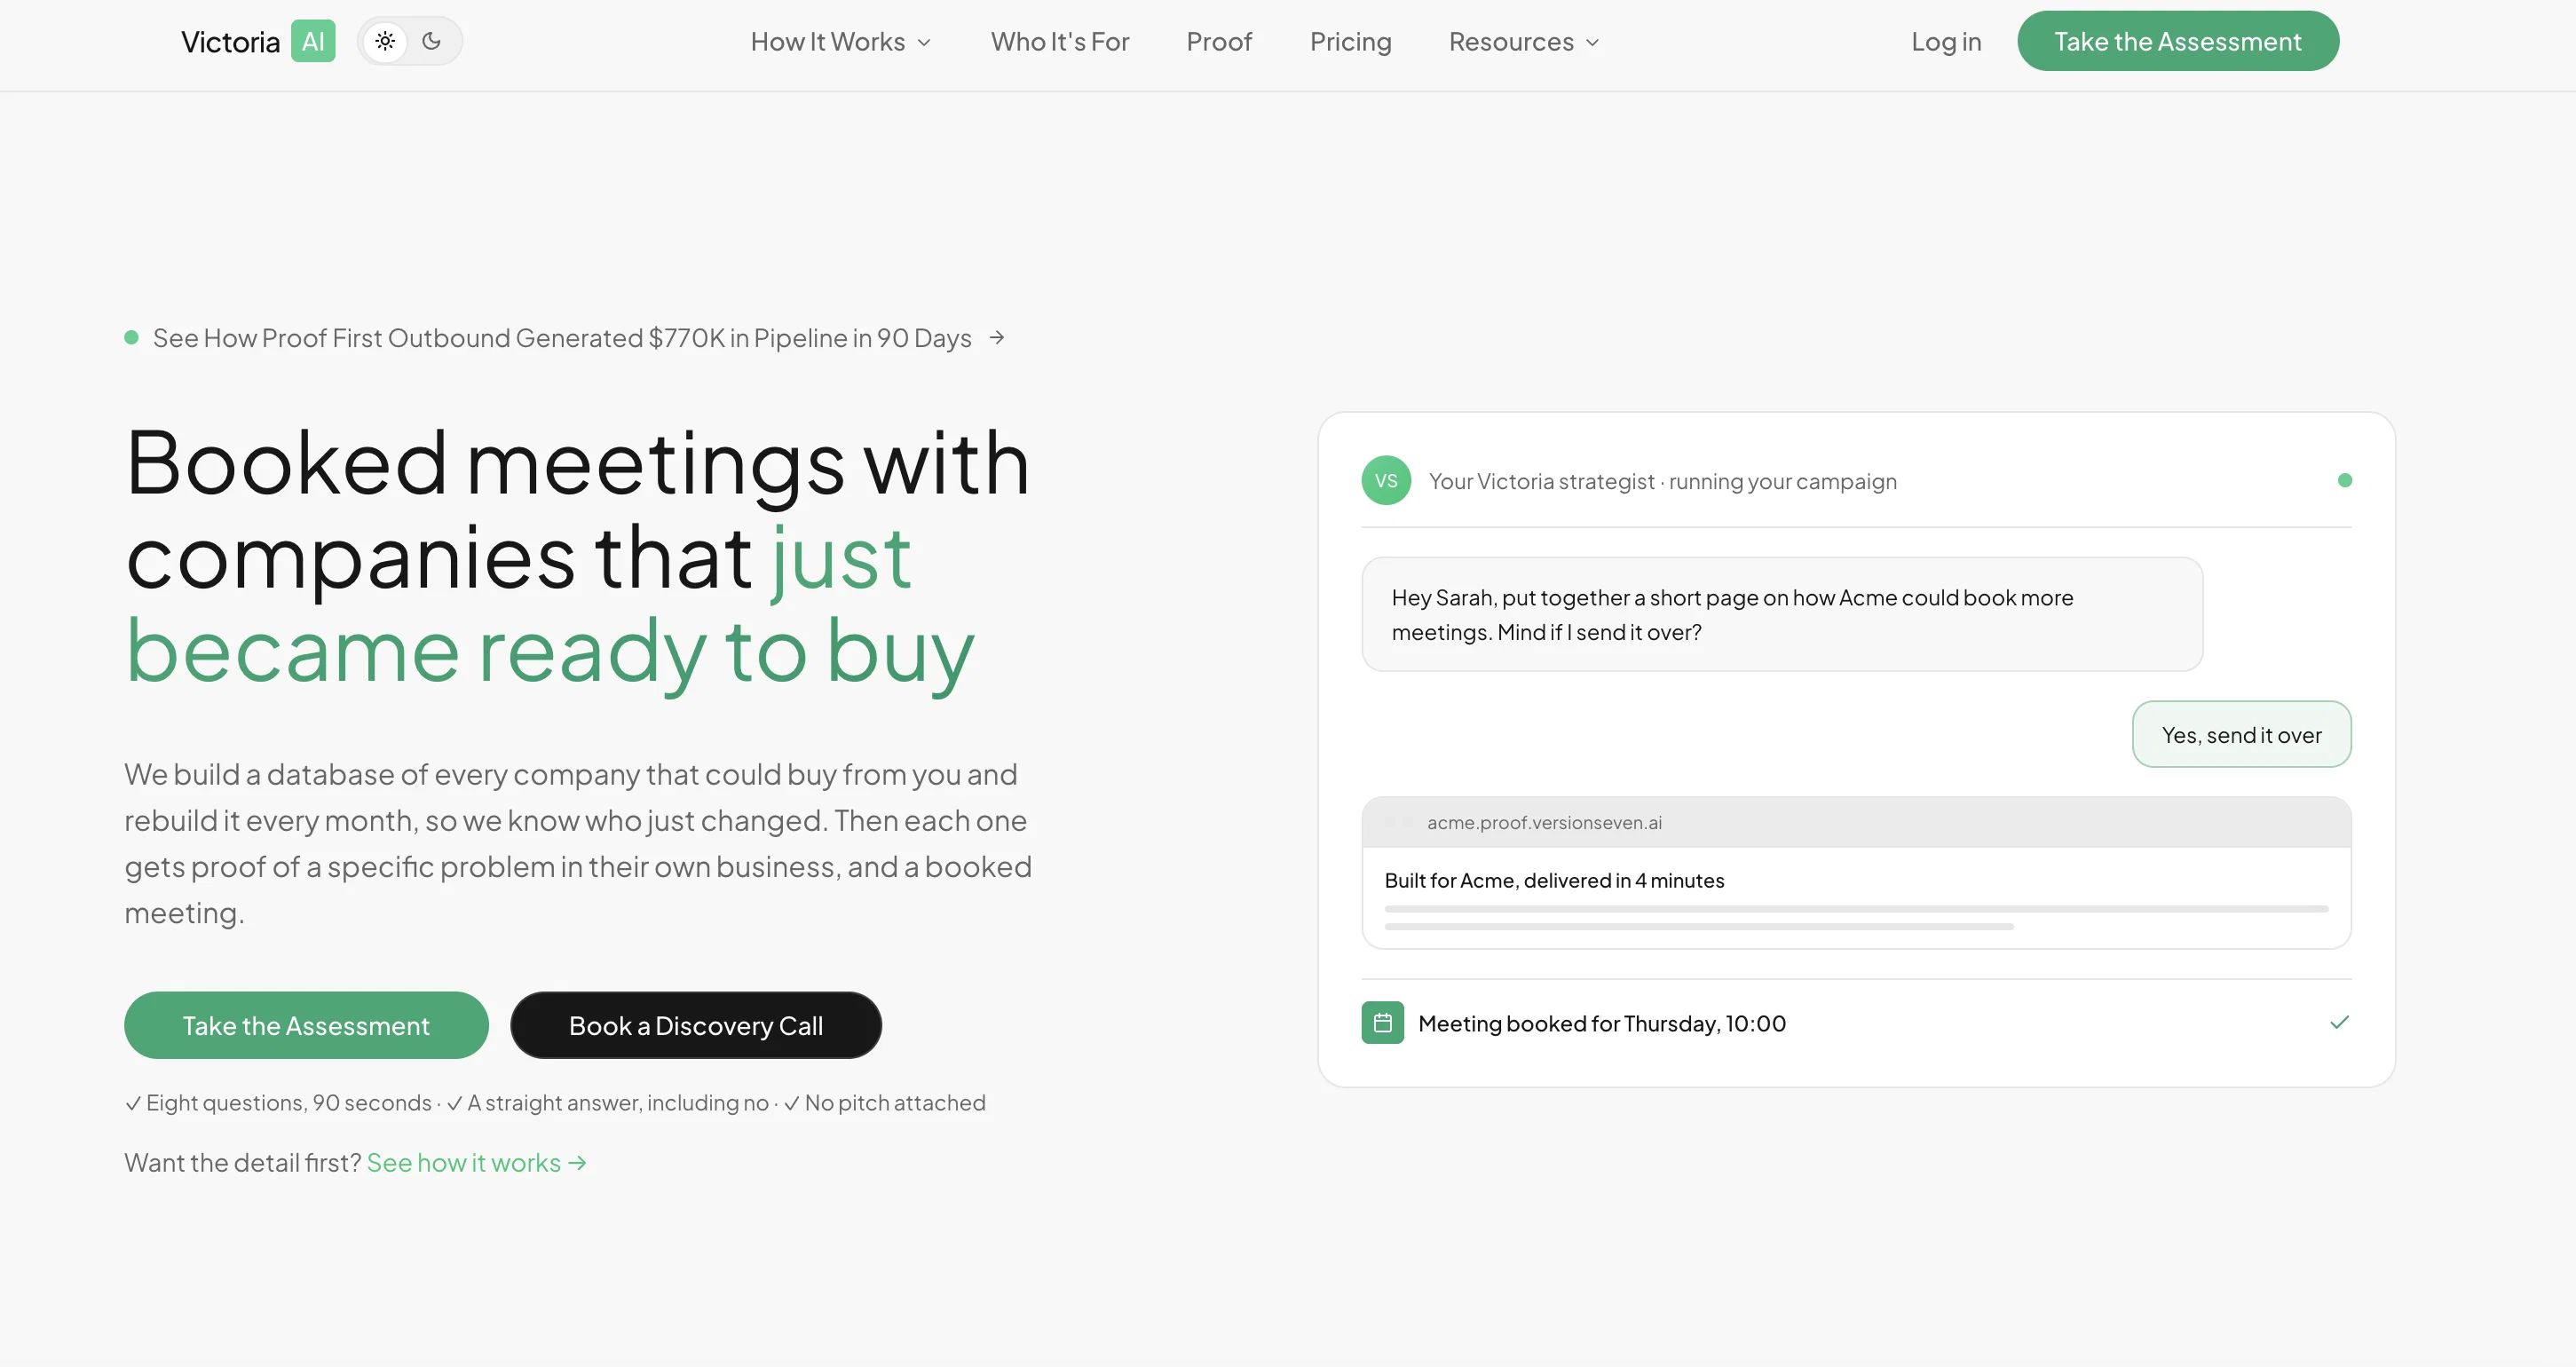2576x1367 pixels.
Task: Expand the How It Works menu
Action: coord(841,41)
